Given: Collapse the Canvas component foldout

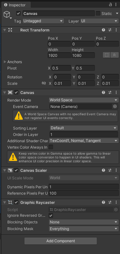Looking at the screenshot, I should tap(4, 92).
